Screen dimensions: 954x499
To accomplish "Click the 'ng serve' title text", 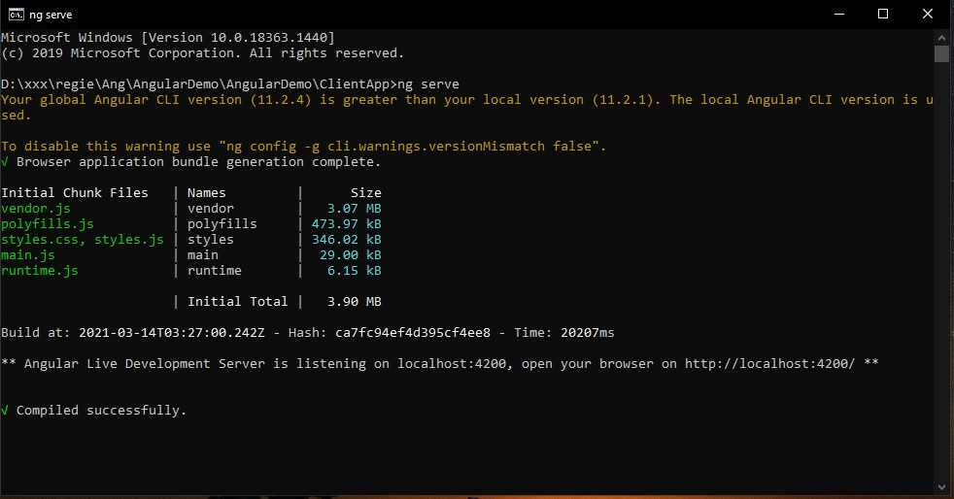I will 51,15.
